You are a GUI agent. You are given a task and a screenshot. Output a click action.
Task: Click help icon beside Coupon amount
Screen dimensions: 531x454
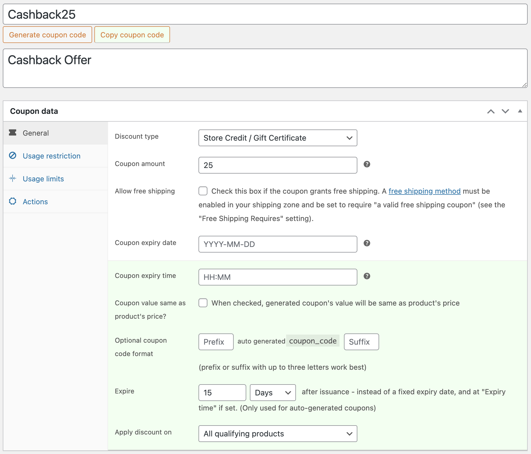(367, 164)
